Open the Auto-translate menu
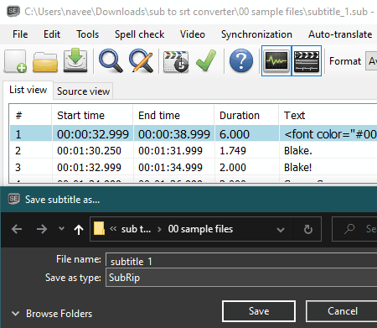The width and height of the screenshot is (377, 328). pos(340,34)
